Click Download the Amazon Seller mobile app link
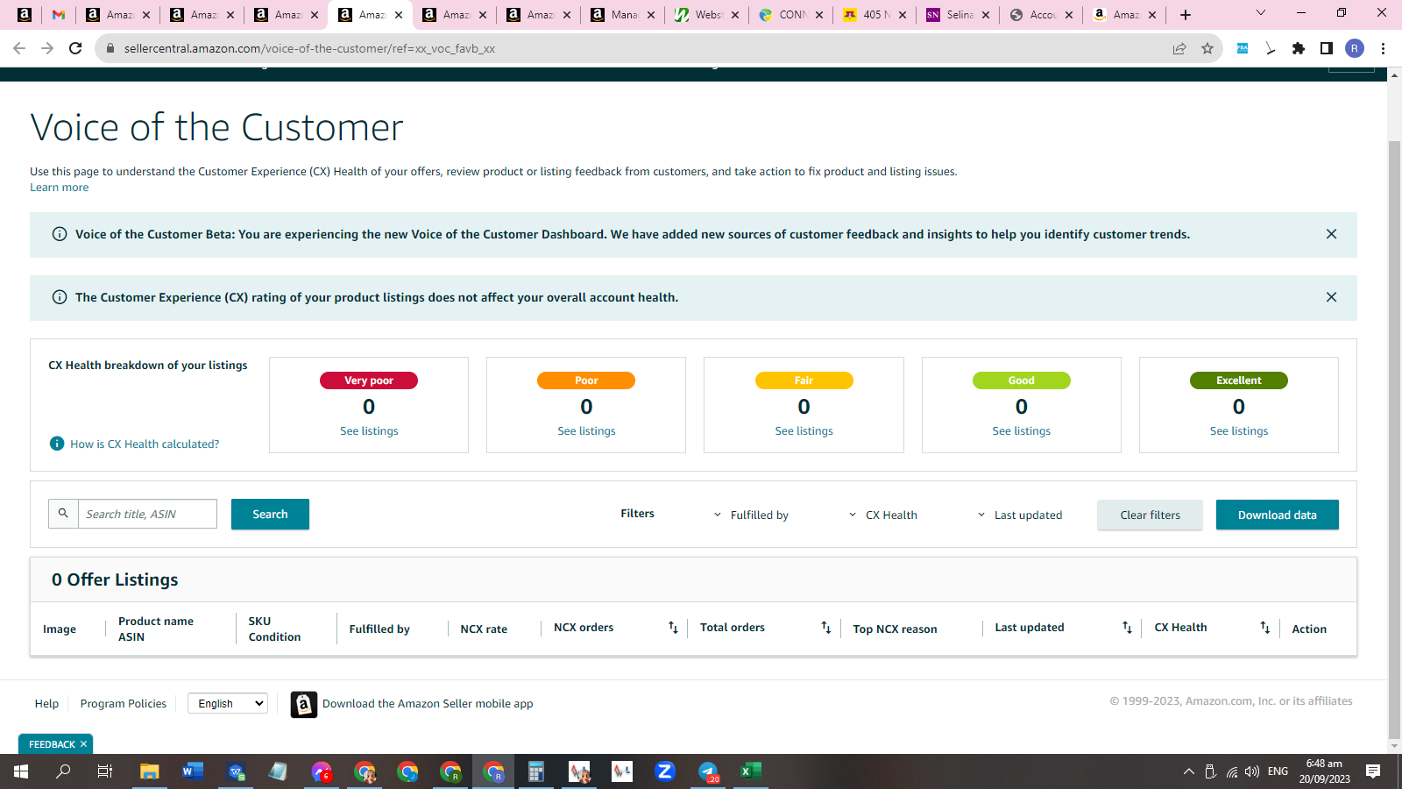Viewport: 1402px width, 789px height. [x=428, y=704]
